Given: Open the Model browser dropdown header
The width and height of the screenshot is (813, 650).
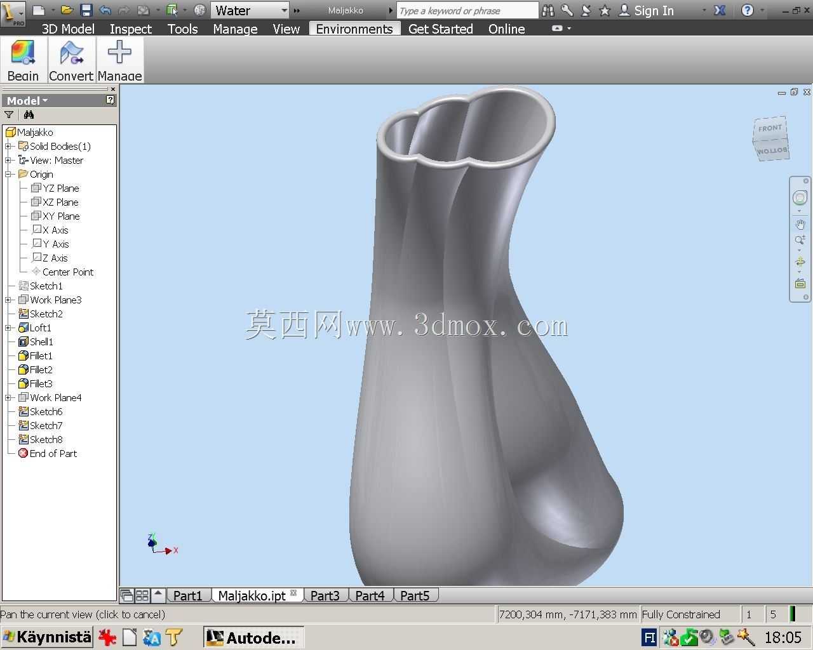Looking at the screenshot, I should click(x=27, y=100).
